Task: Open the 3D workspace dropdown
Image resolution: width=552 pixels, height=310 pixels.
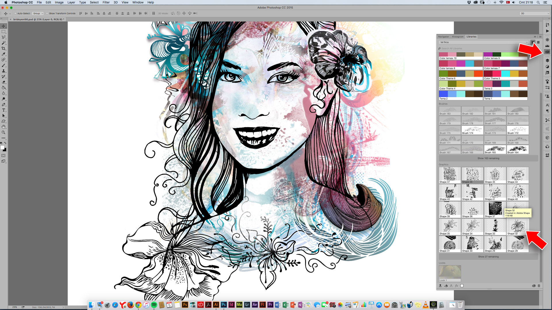Action: pos(534,13)
